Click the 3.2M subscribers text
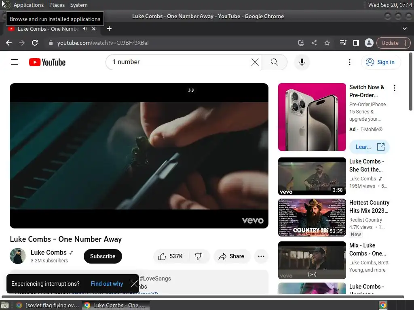414x310 pixels. click(49, 261)
